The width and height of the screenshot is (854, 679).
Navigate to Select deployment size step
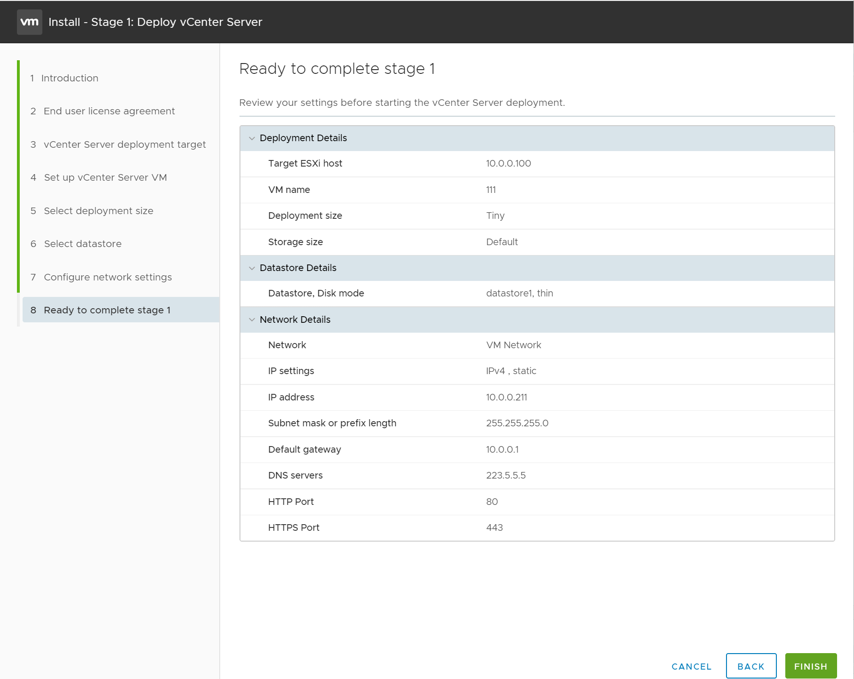(x=98, y=211)
